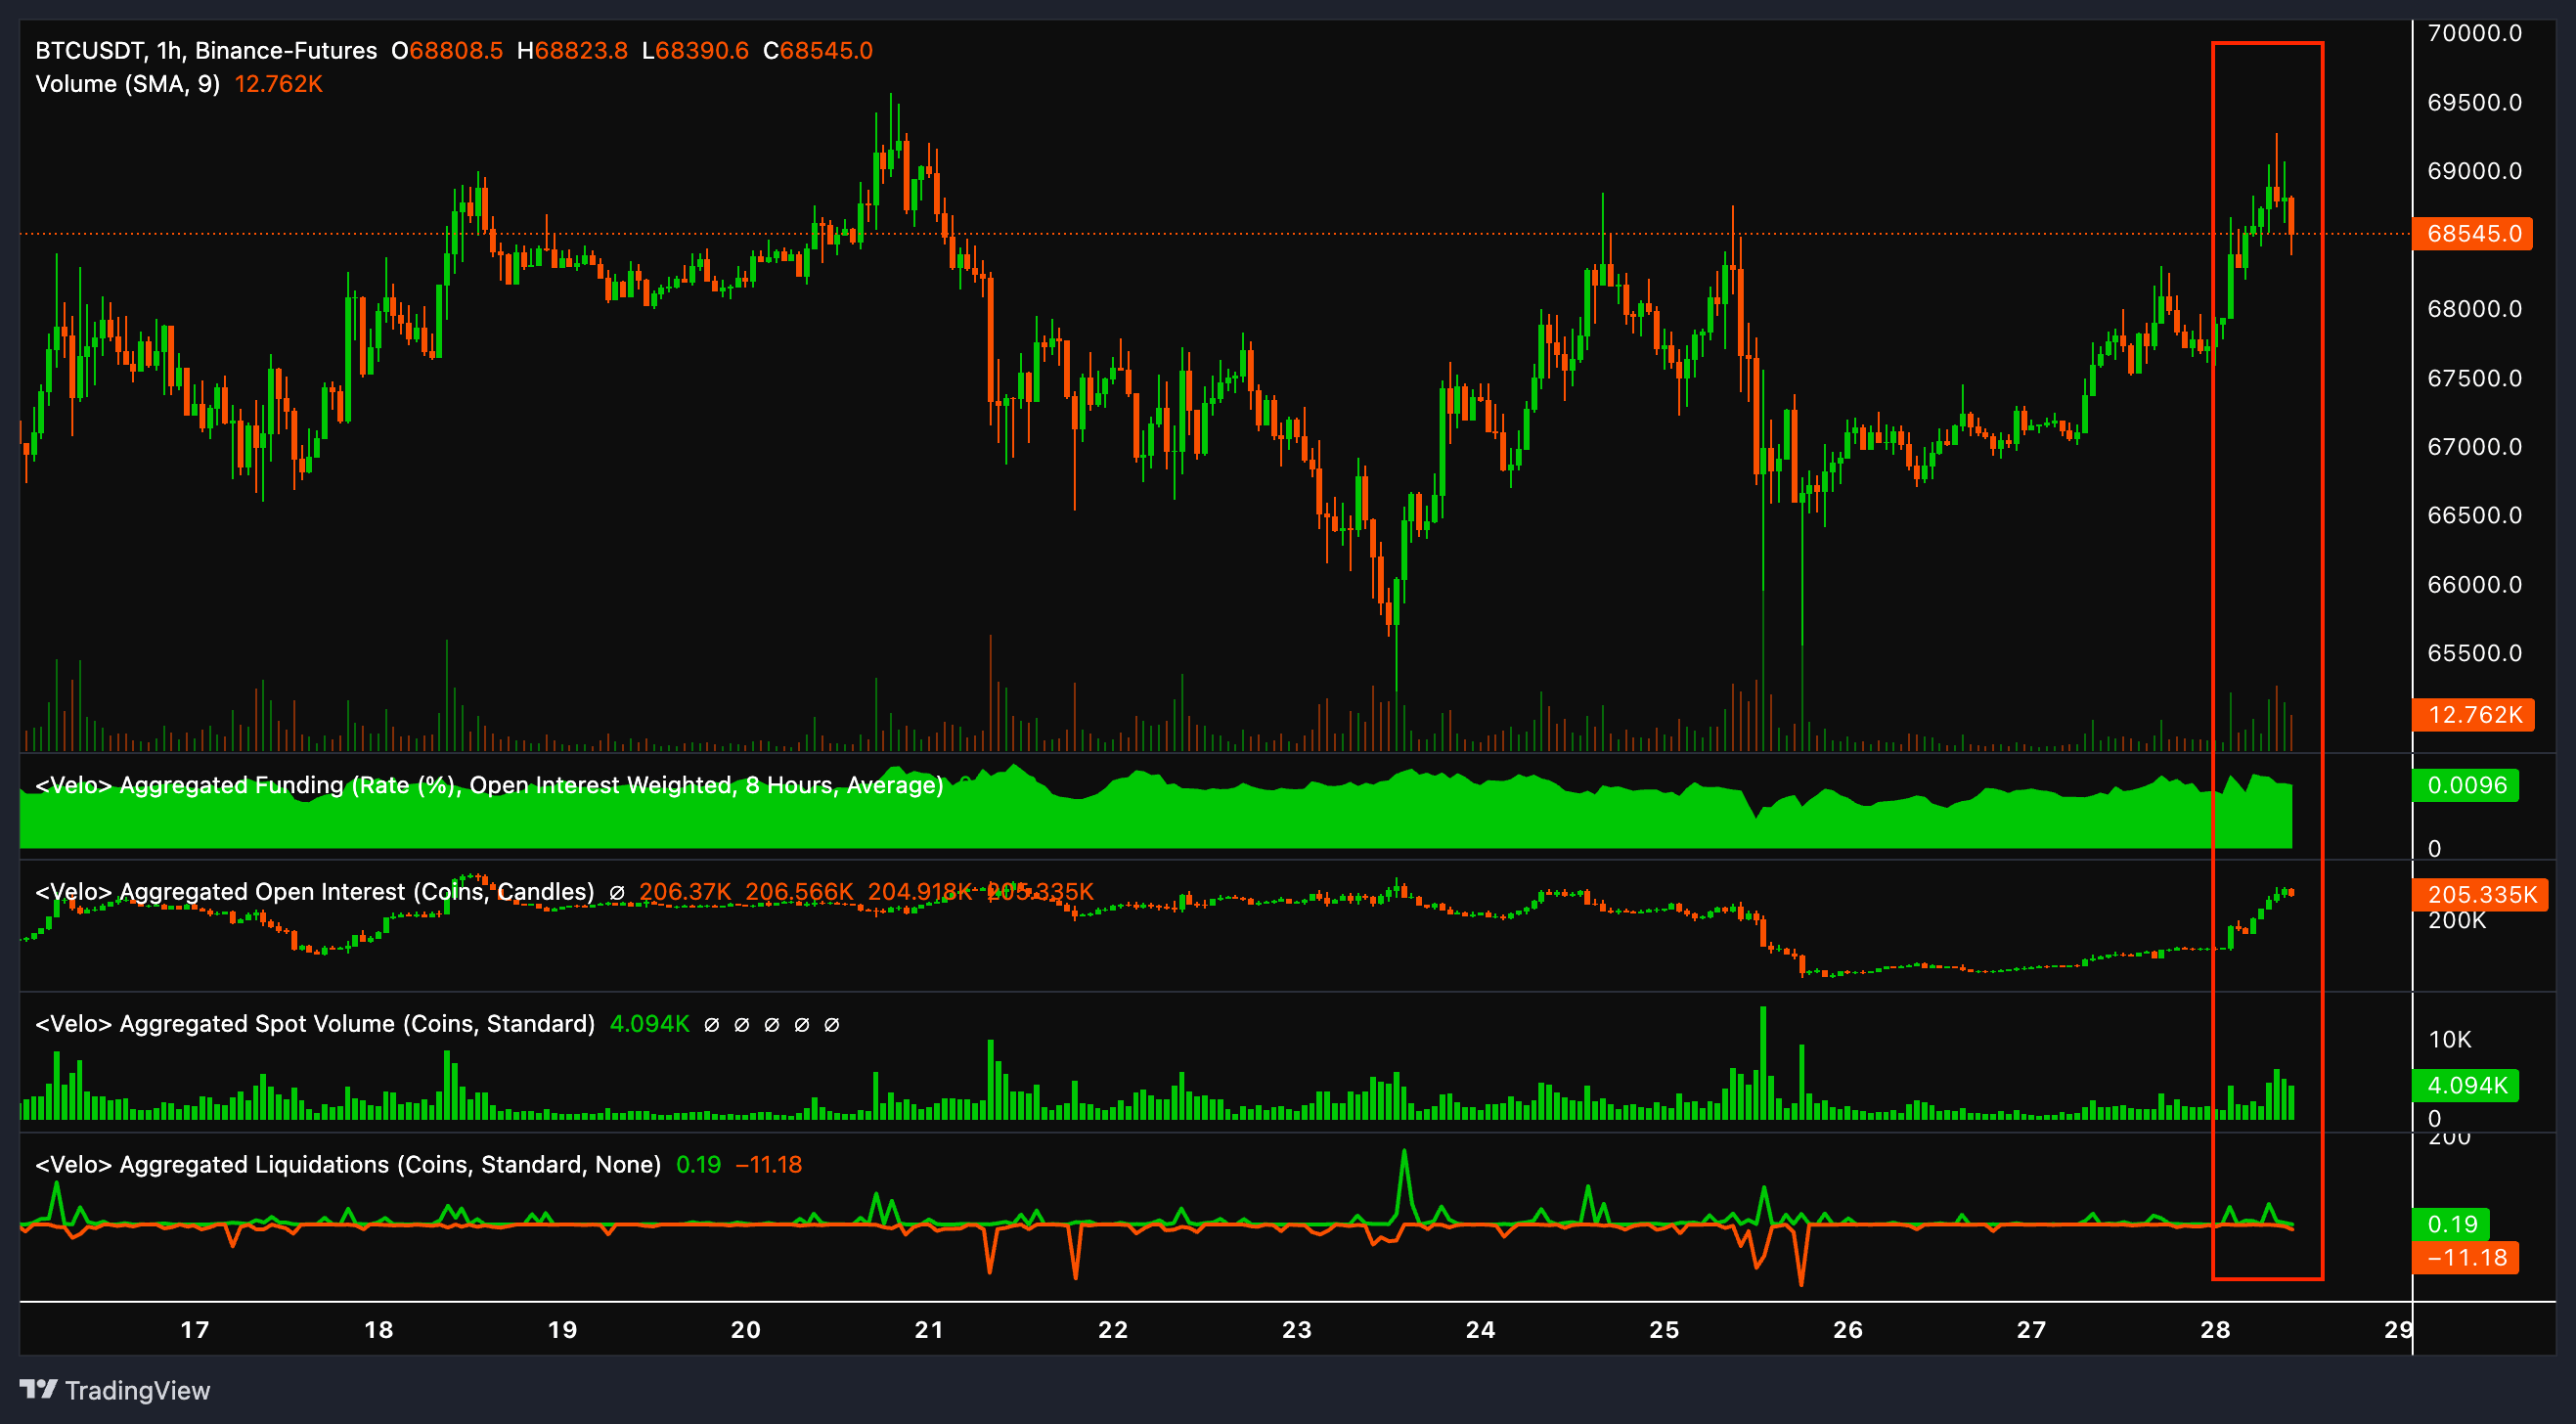Click the first ø symbol in Spot Volume legend

[710, 1024]
